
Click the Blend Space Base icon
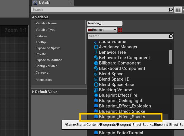pos(96,85)
